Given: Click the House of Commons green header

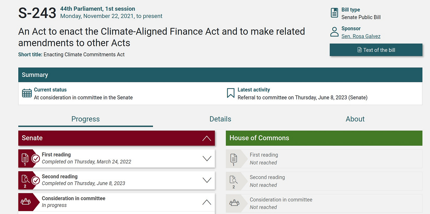Looking at the screenshot, I should [x=324, y=138].
